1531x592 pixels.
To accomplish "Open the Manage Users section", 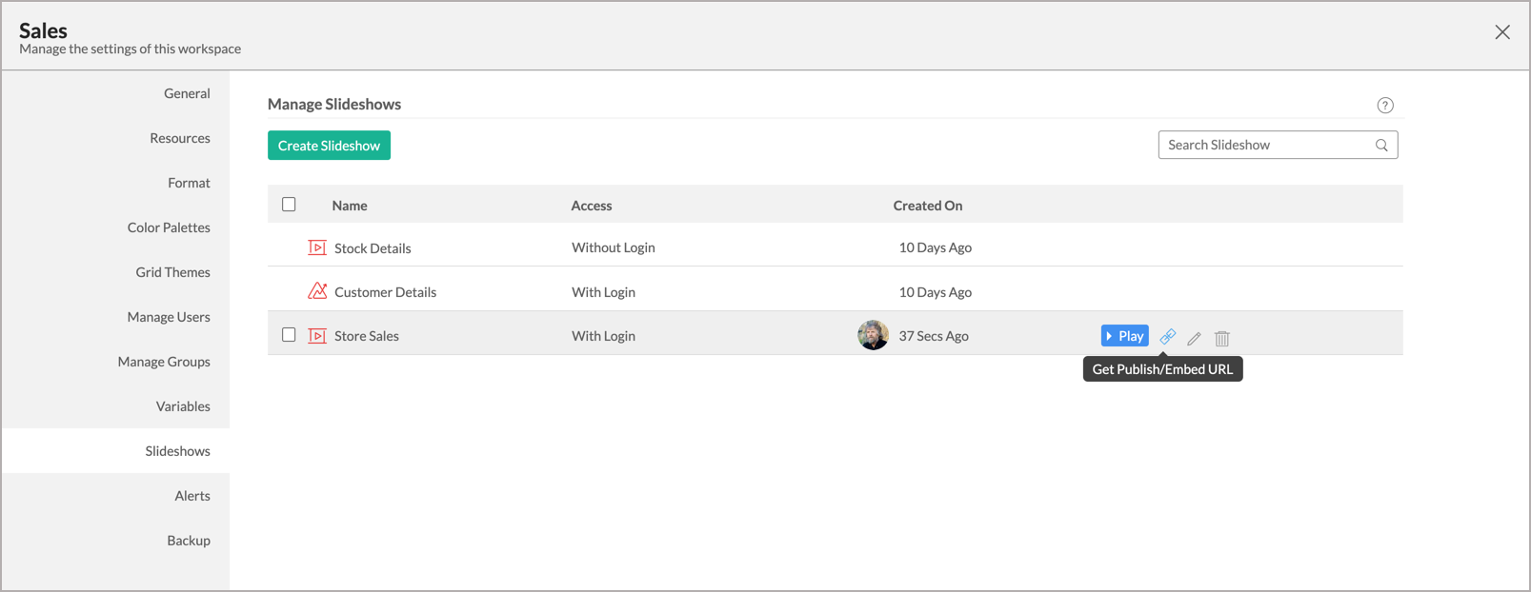I will (169, 317).
